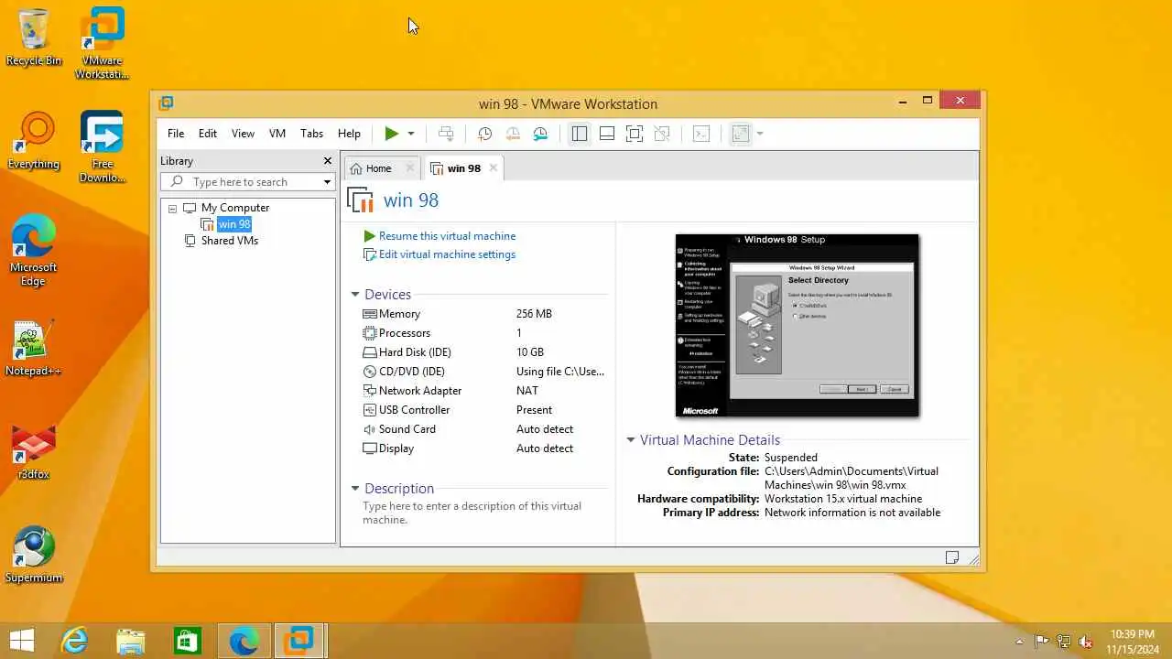Open the Store icon on the taskbar
Screen dimensions: 1172x659
tap(187, 641)
